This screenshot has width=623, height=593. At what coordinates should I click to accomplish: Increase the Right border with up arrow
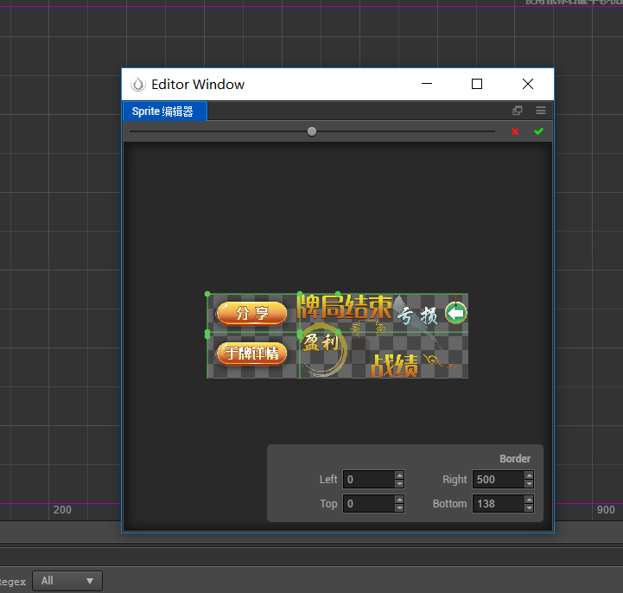[529, 475]
